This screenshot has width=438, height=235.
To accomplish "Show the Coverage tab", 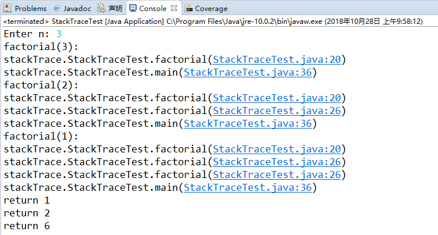I will click(x=206, y=8).
